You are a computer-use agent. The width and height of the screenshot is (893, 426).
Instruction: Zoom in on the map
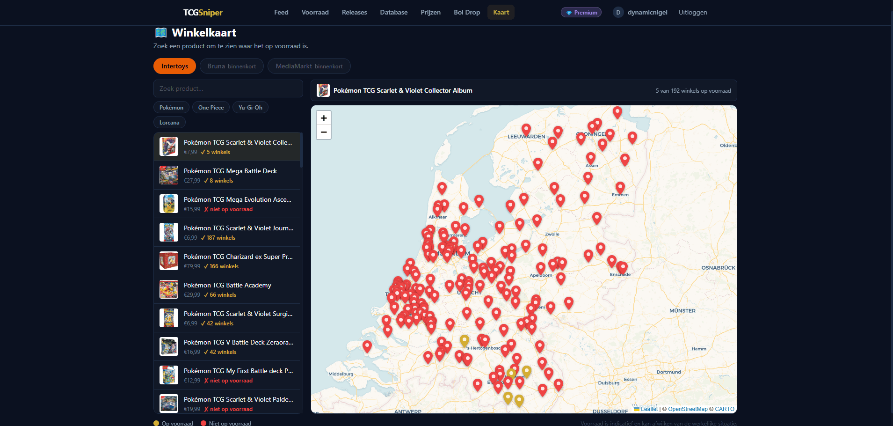(x=324, y=118)
